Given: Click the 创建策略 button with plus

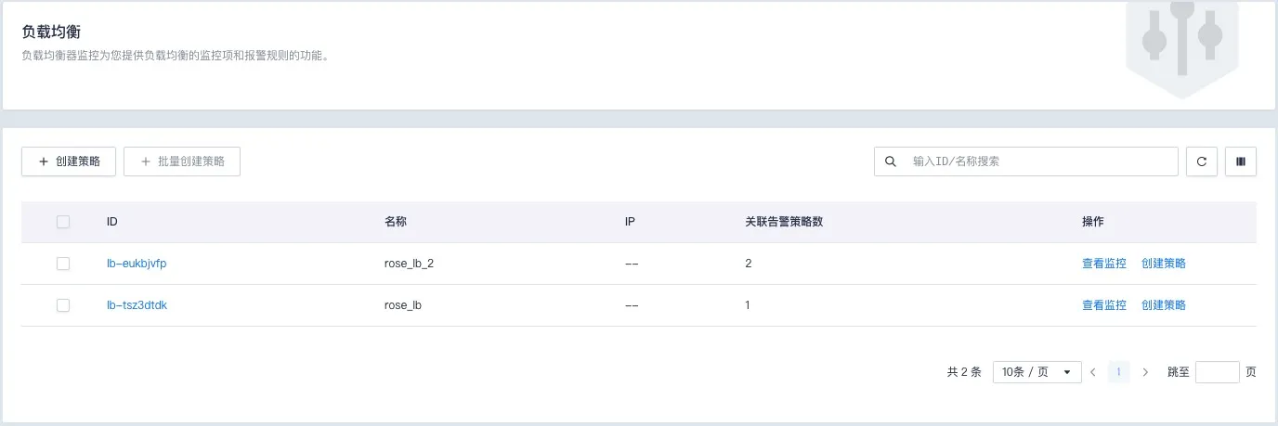Looking at the screenshot, I should (x=69, y=161).
